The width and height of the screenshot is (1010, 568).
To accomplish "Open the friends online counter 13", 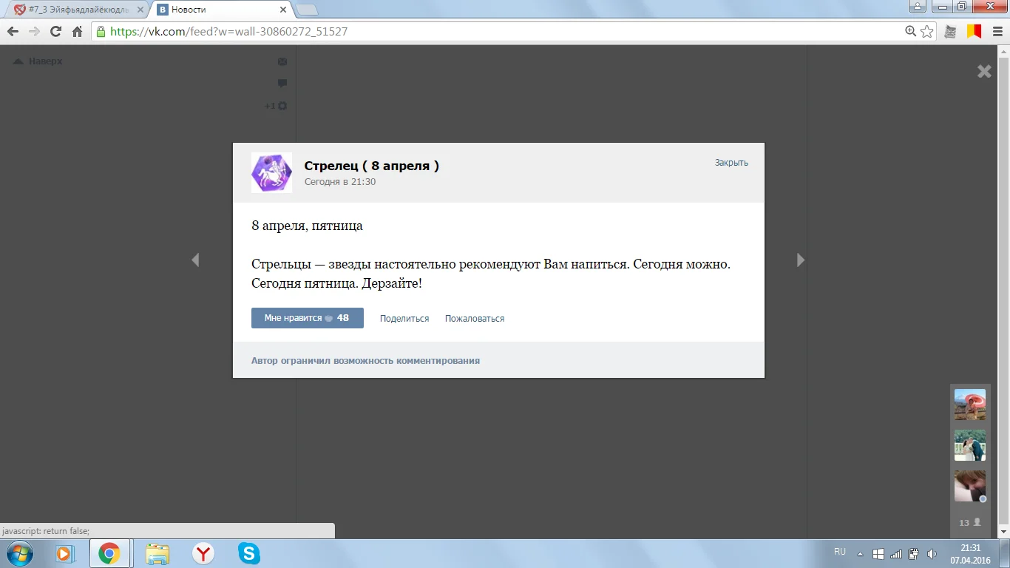I will point(970,522).
